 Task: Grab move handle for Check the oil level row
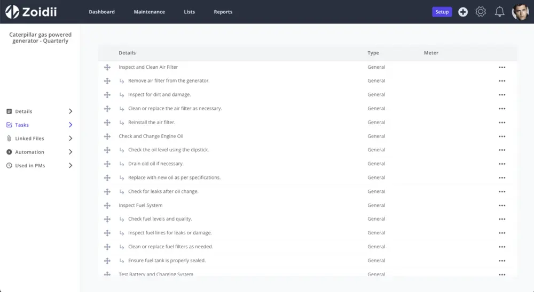pos(107,150)
